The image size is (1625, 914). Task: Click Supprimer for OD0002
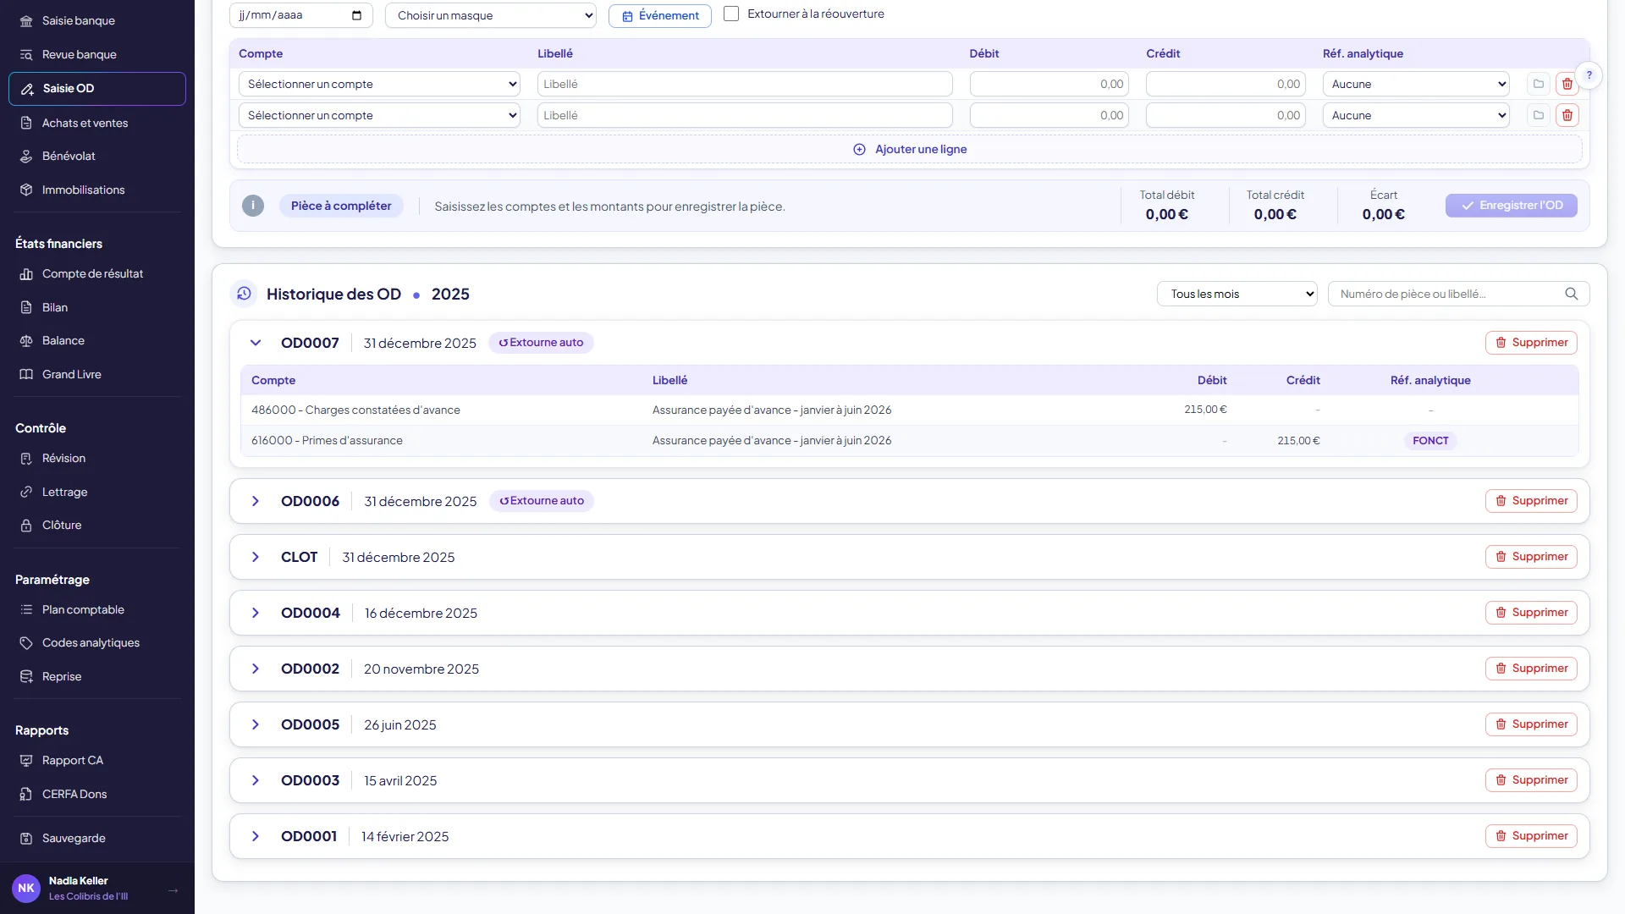(1531, 669)
